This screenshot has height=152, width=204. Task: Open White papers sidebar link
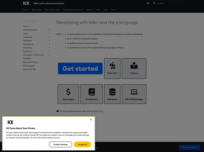(29, 66)
